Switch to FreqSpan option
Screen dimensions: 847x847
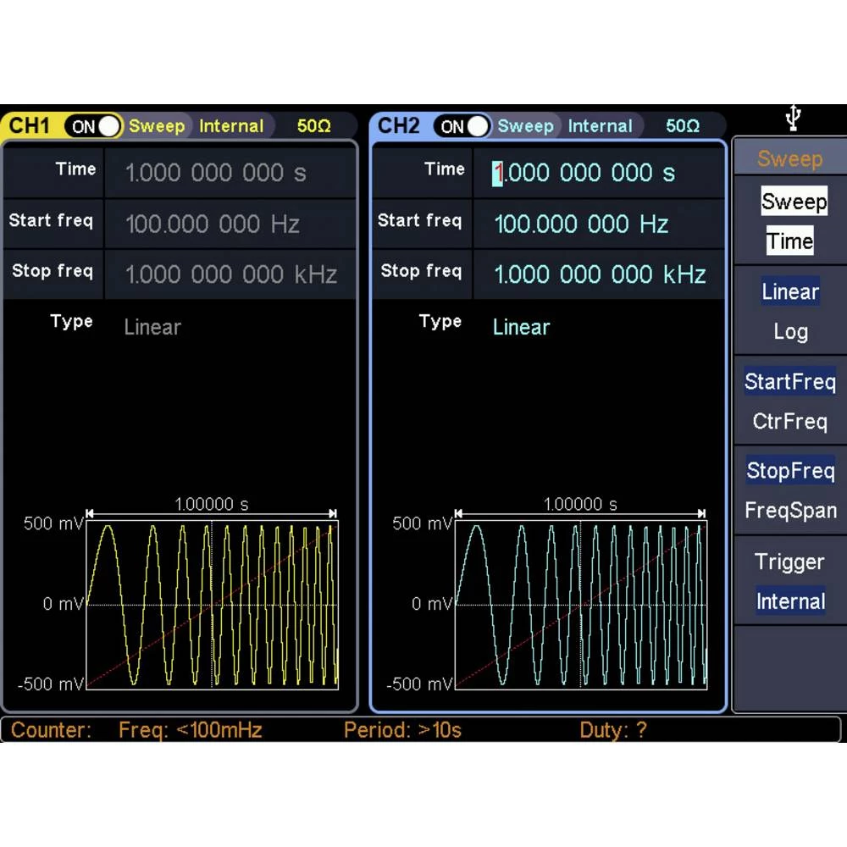[x=789, y=511]
